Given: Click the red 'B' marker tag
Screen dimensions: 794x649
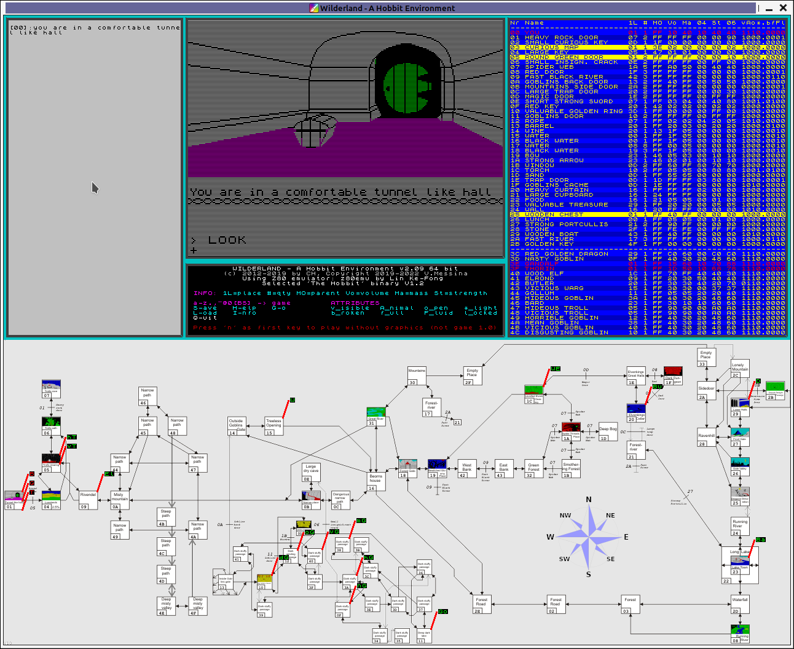Looking at the screenshot, I should (32, 474).
